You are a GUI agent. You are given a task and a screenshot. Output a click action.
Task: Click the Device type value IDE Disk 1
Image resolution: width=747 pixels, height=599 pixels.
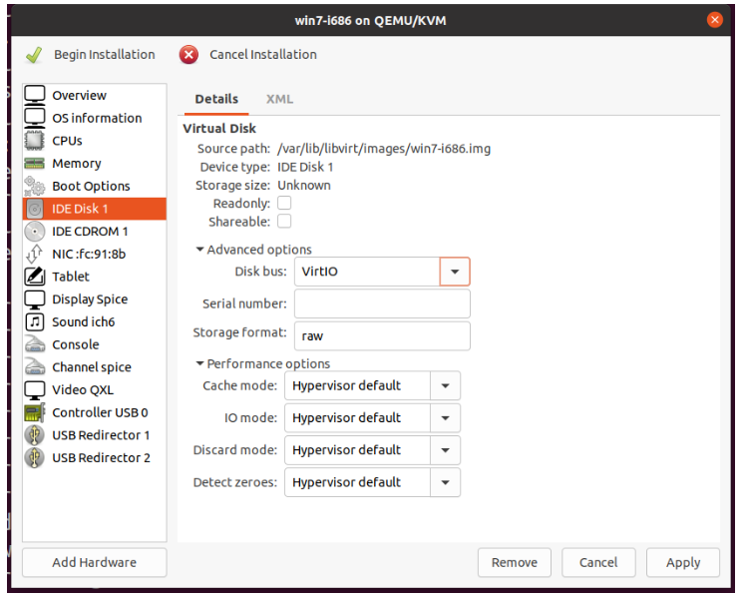(x=305, y=167)
